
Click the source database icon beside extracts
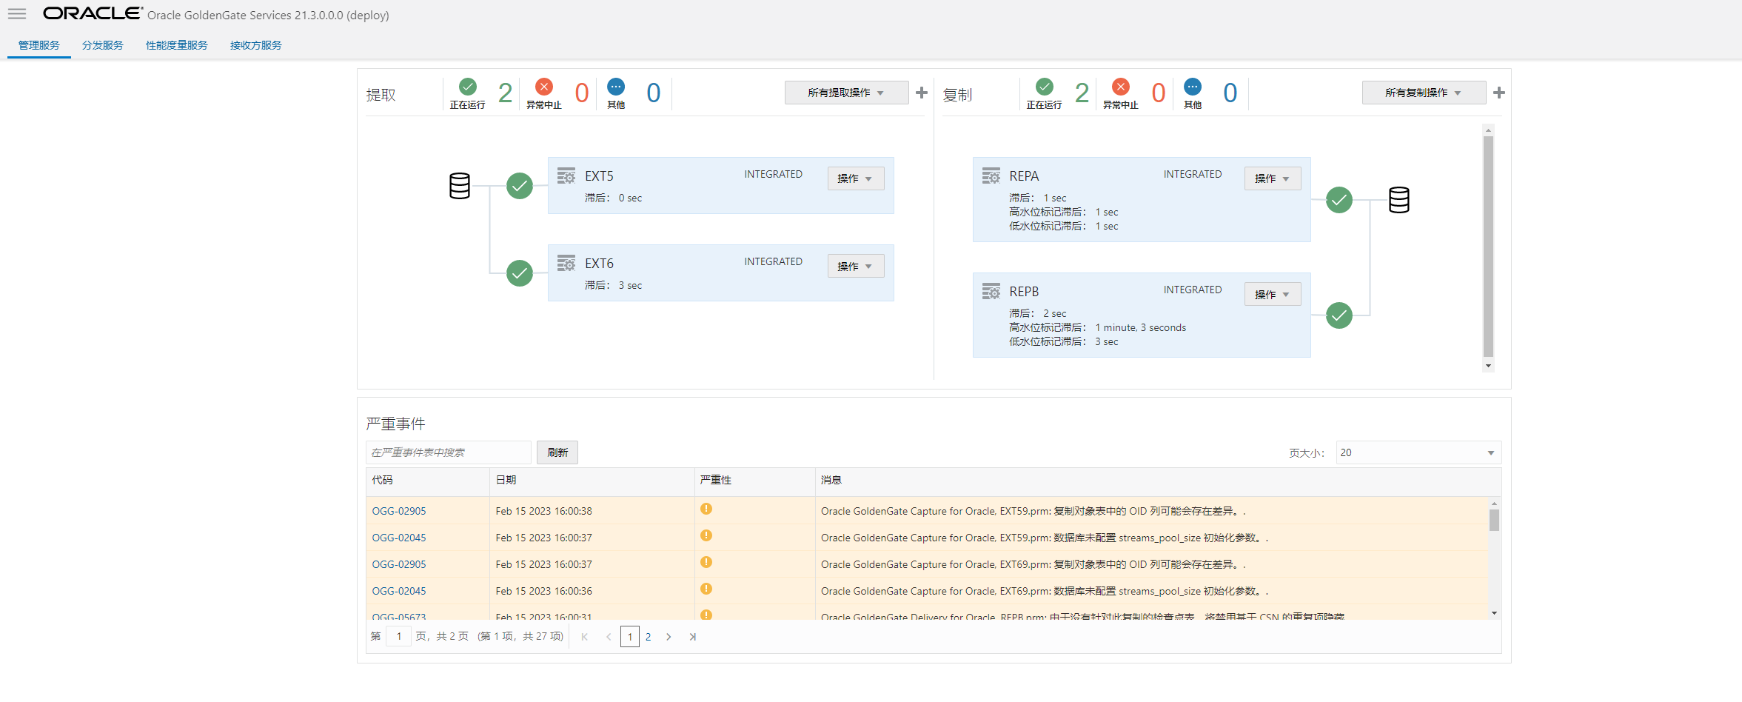tap(460, 186)
